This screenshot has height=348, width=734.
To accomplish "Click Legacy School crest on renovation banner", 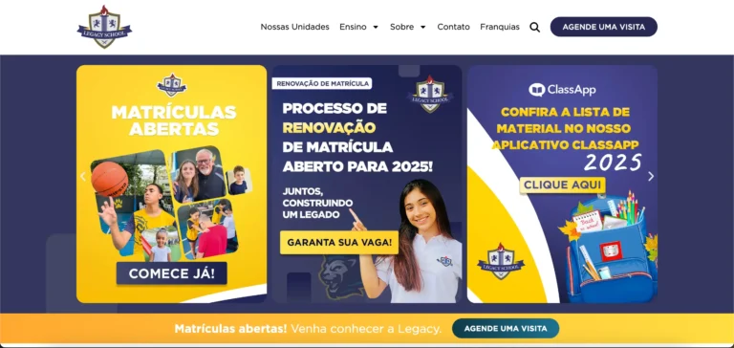I will click(430, 94).
